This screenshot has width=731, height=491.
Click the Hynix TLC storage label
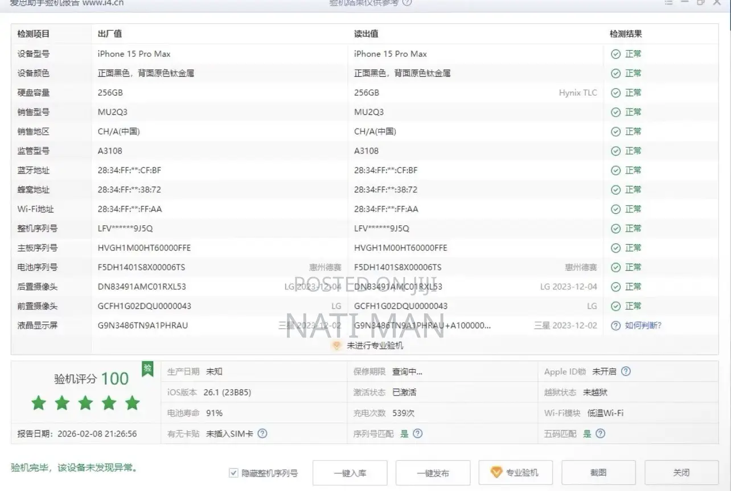578,93
